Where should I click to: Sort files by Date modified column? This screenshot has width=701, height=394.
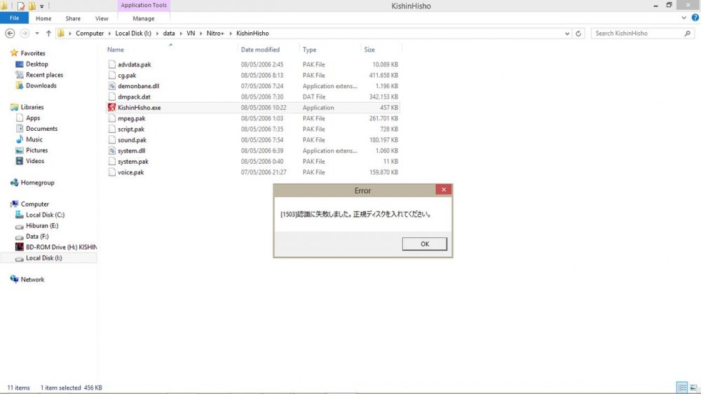click(x=260, y=50)
